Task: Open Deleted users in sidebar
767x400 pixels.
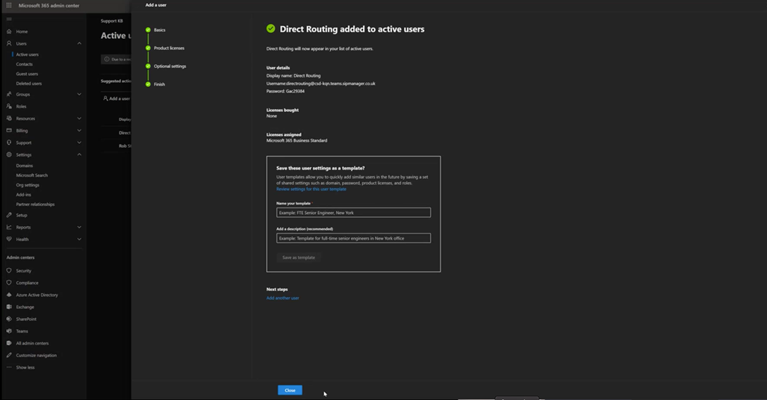Action: coord(29,84)
